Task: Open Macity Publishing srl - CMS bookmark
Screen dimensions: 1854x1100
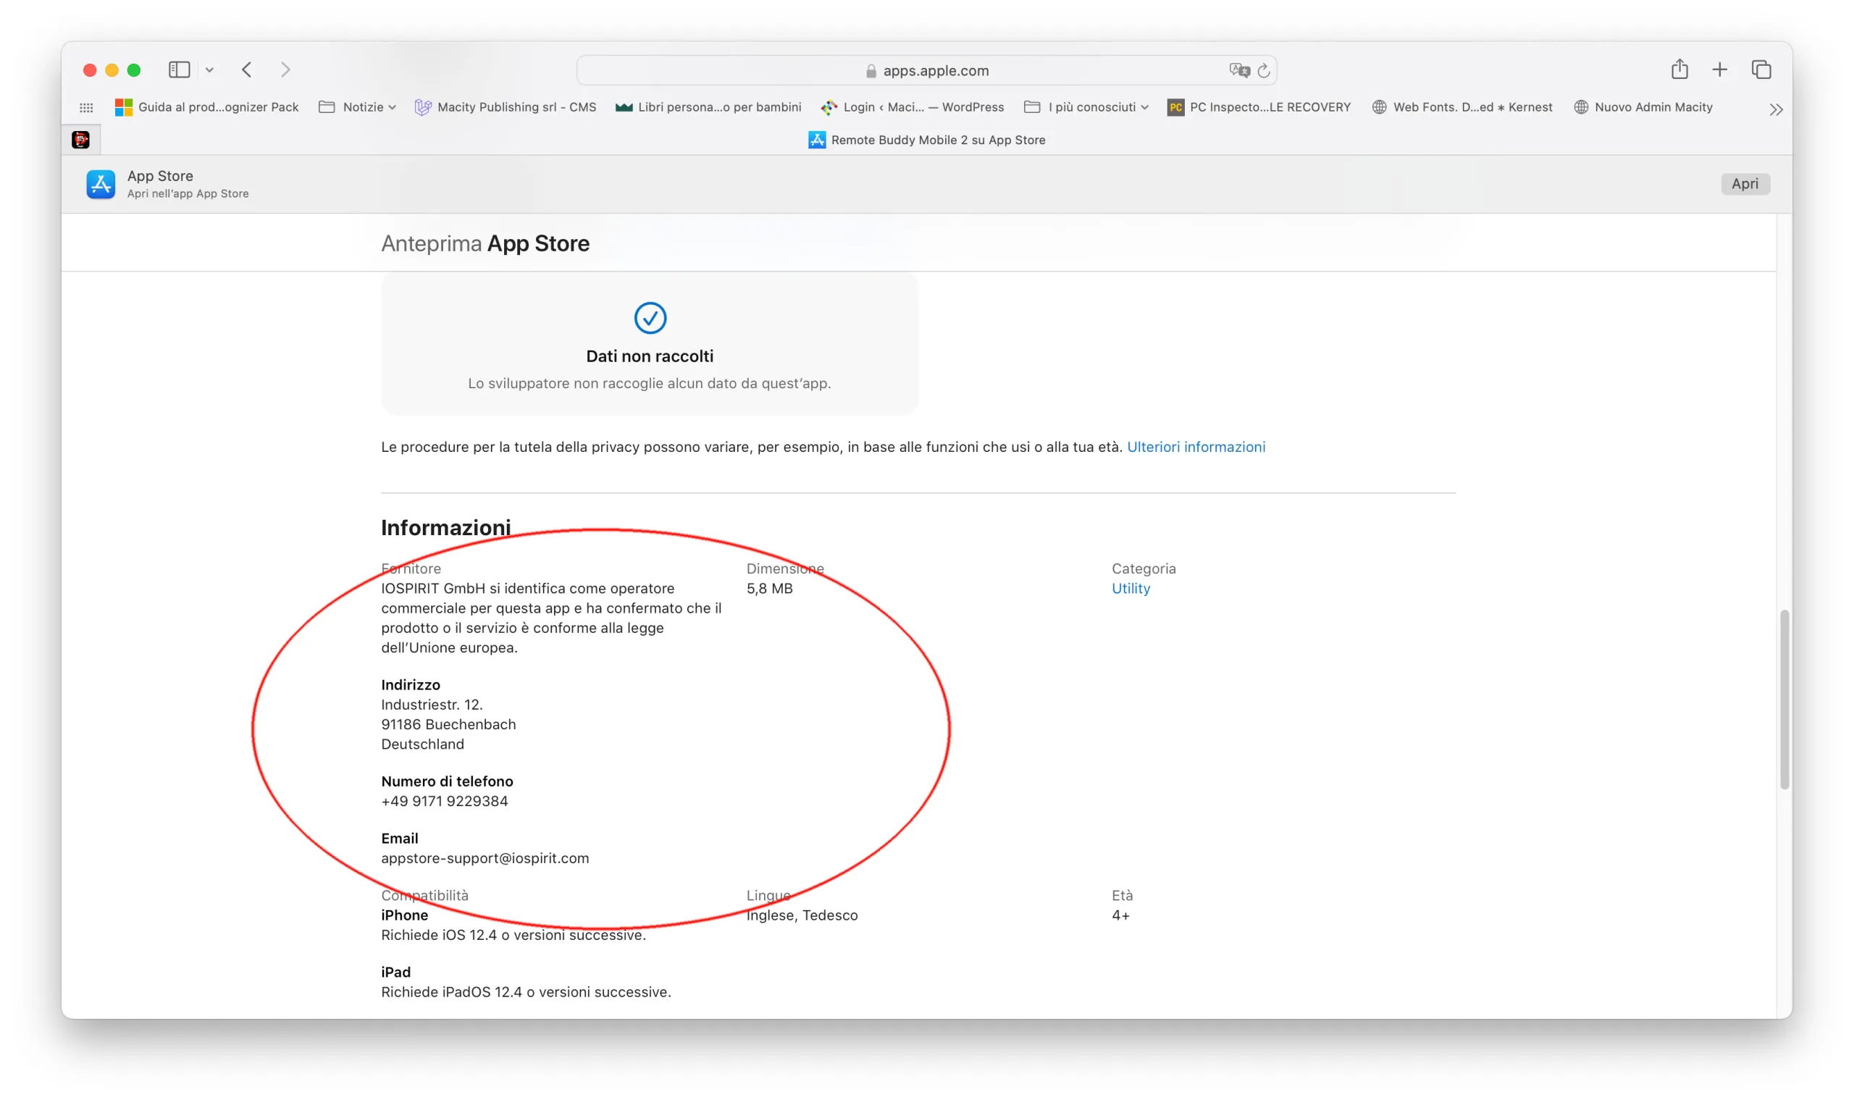Action: (x=506, y=107)
